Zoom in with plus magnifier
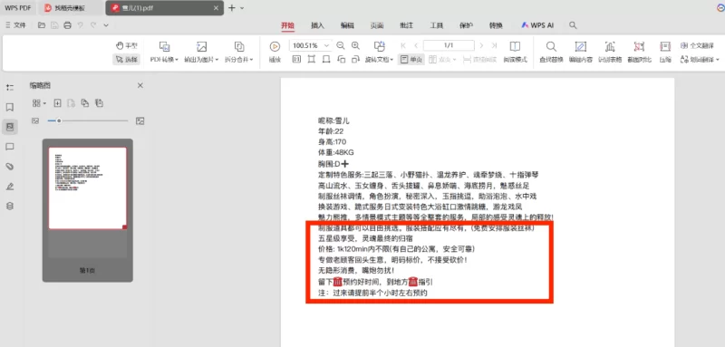This screenshot has height=347, width=725. [355, 45]
